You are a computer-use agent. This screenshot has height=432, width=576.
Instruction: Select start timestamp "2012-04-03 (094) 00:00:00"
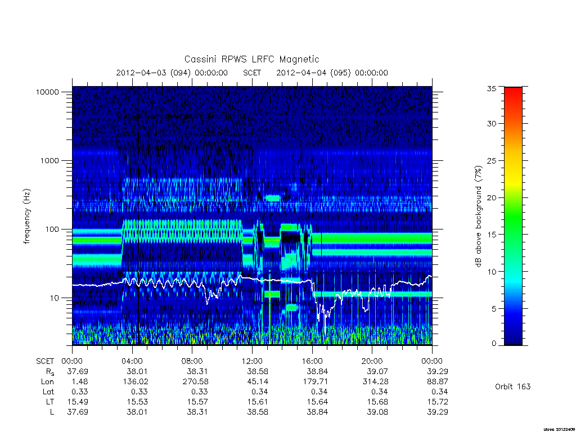[172, 73]
